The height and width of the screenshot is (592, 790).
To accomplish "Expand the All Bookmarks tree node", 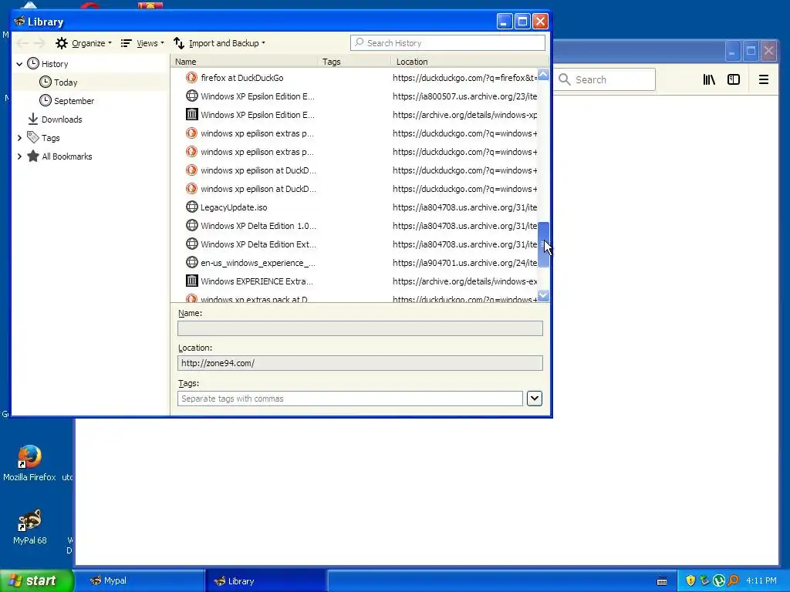I will point(19,156).
